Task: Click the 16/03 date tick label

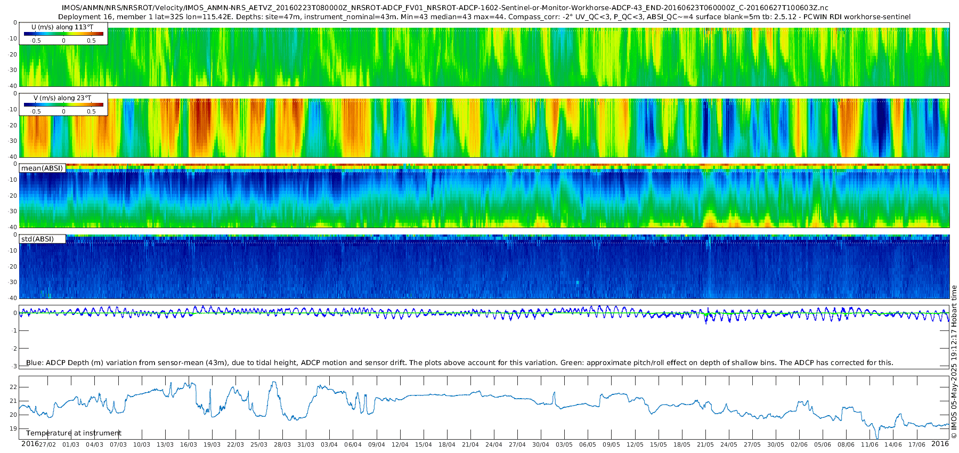Action: (x=189, y=444)
